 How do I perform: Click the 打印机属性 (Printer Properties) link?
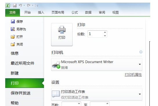pyautogui.click(x=133, y=75)
